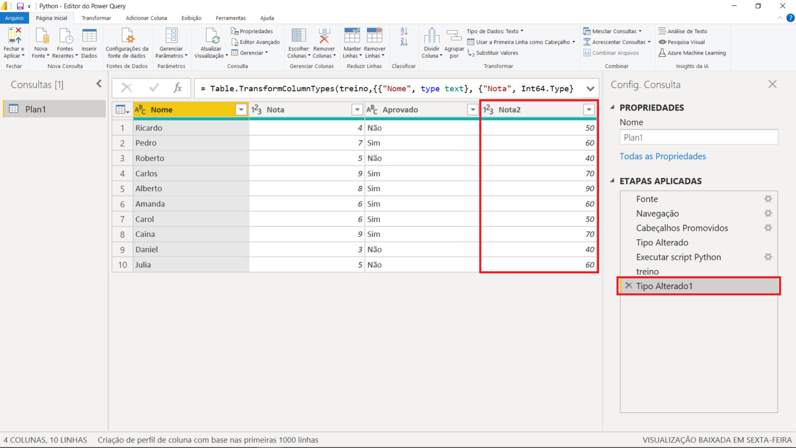Click Usar a Primeira Linha como Cabeçalho
The height and width of the screenshot is (448, 796).
521,42
